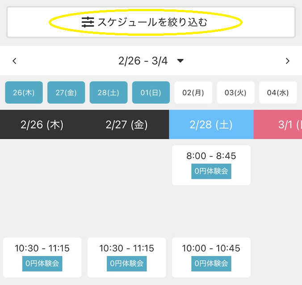The image size is (302, 285).
Task: Open Thursday 10:30 - 11:15 trial slot
Action: (x=42, y=257)
